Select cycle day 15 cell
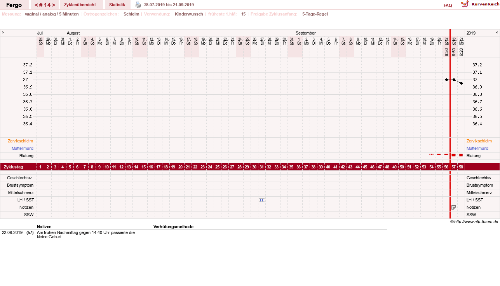The width and height of the screenshot is (500, 286). pos(144,167)
